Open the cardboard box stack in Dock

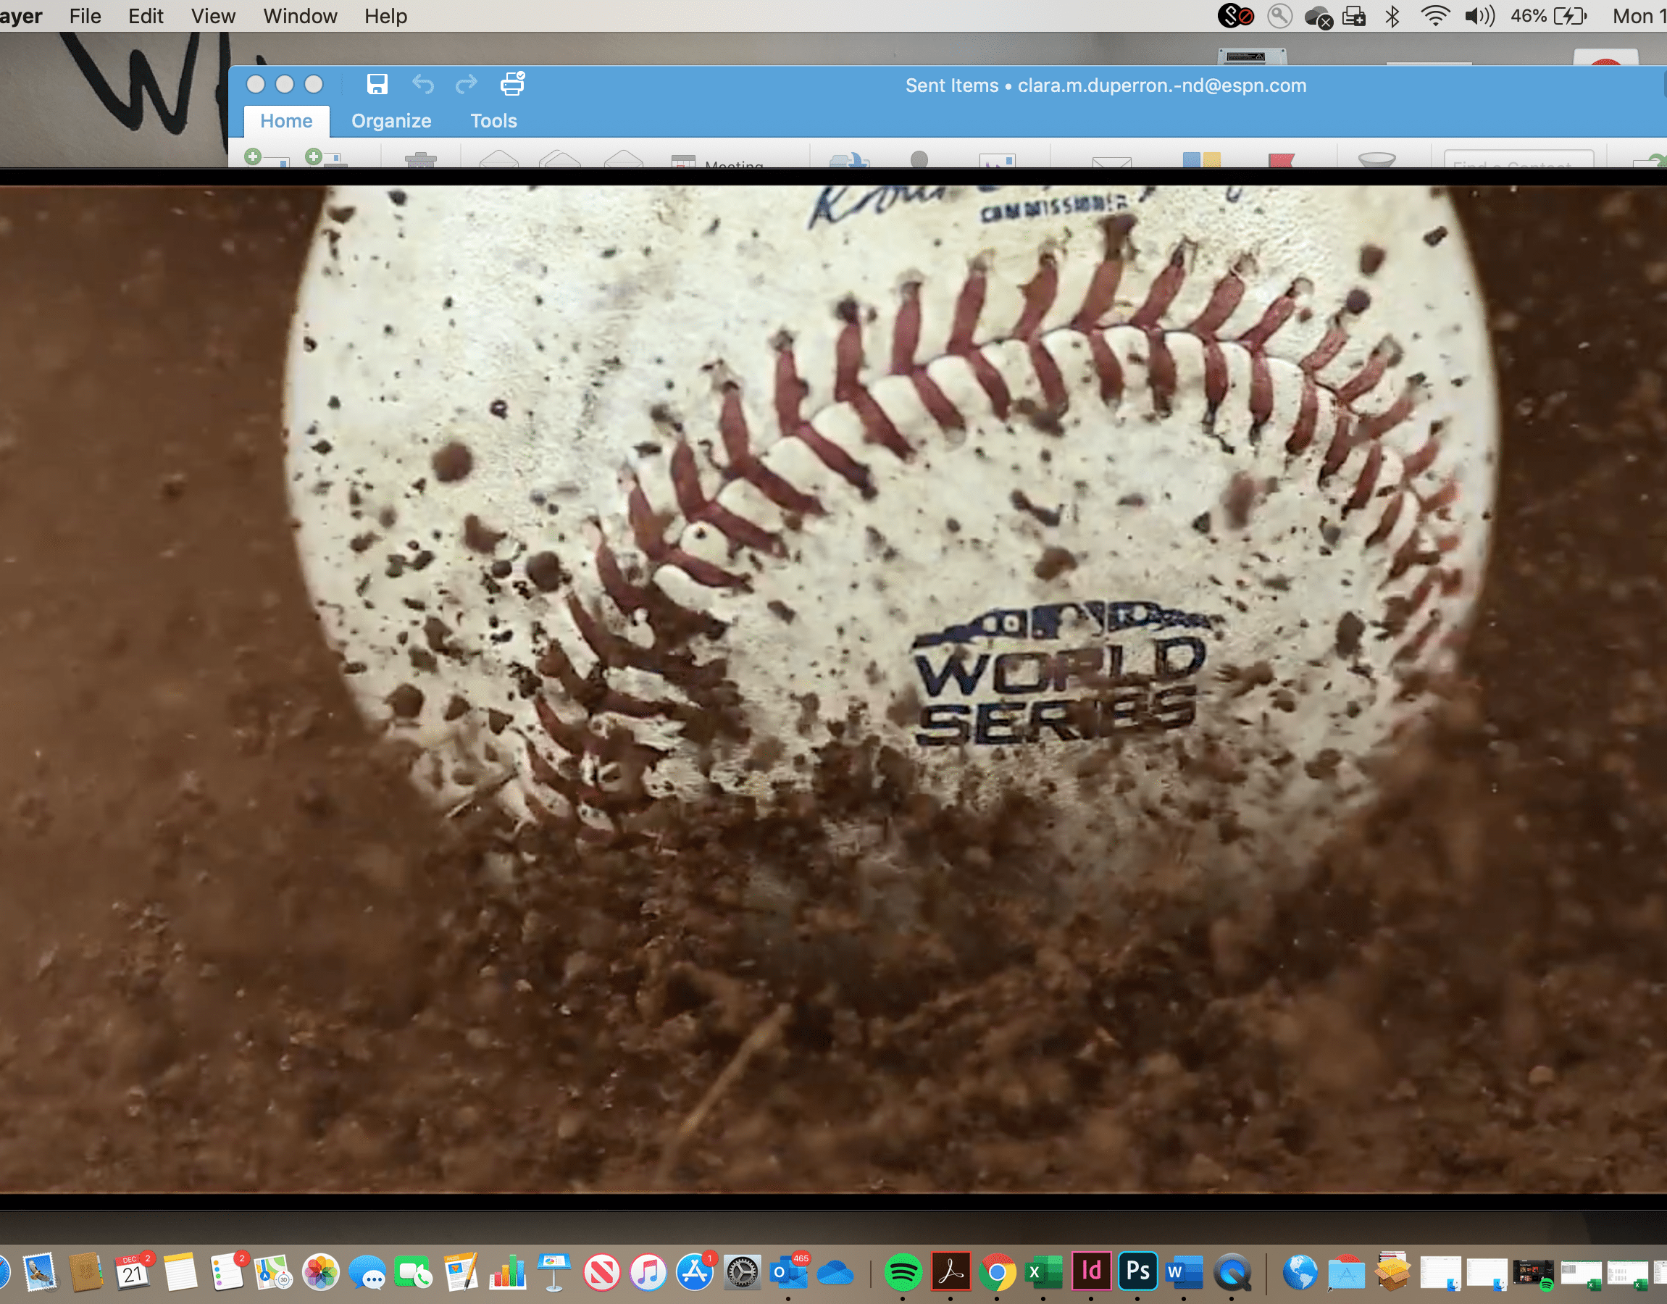click(1393, 1272)
